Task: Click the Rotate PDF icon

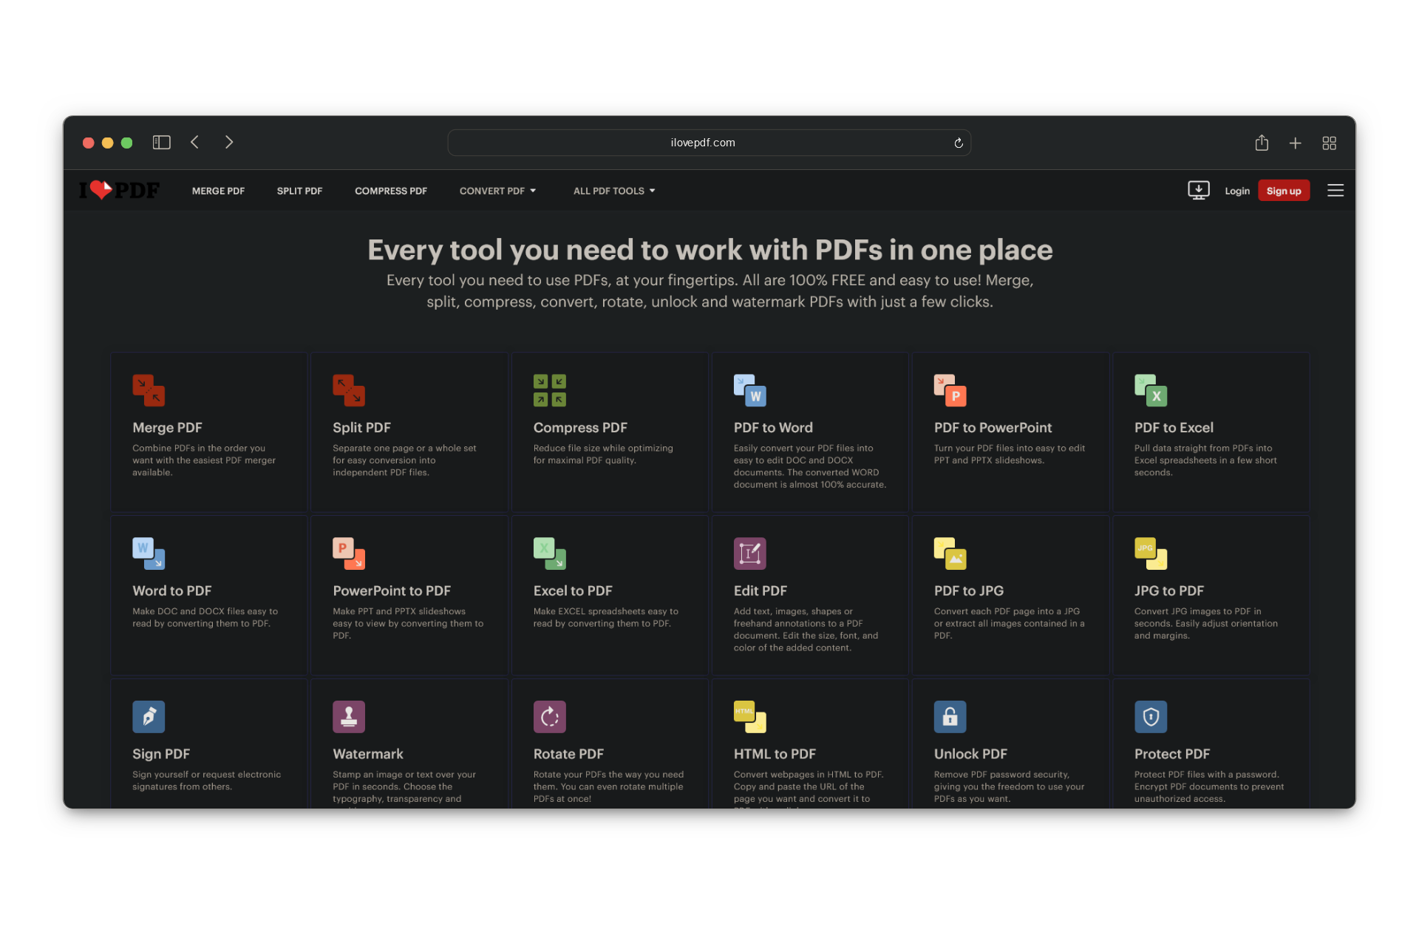Action: coord(549,717)
